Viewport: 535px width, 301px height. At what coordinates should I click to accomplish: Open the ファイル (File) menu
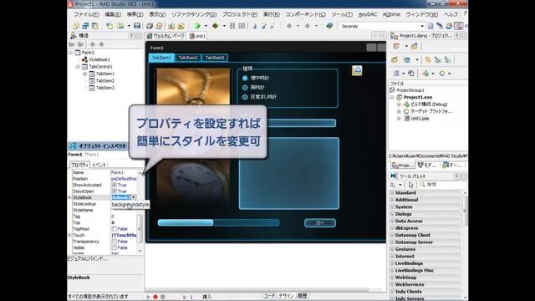pyautogui.click(x=86, y=14)
